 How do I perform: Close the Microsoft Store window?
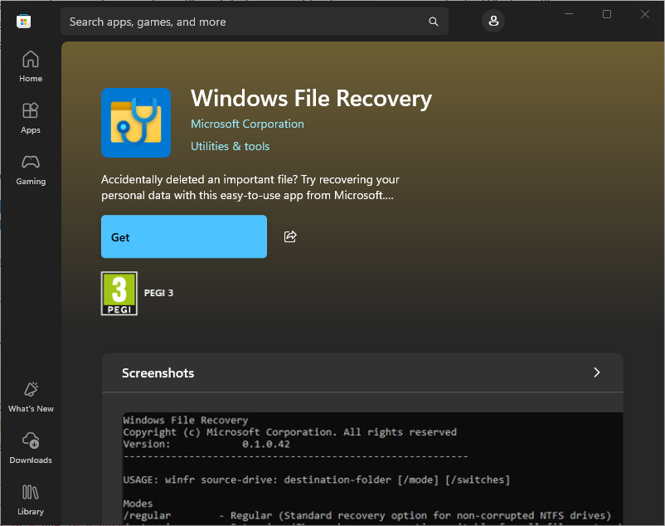coord(645,14)
